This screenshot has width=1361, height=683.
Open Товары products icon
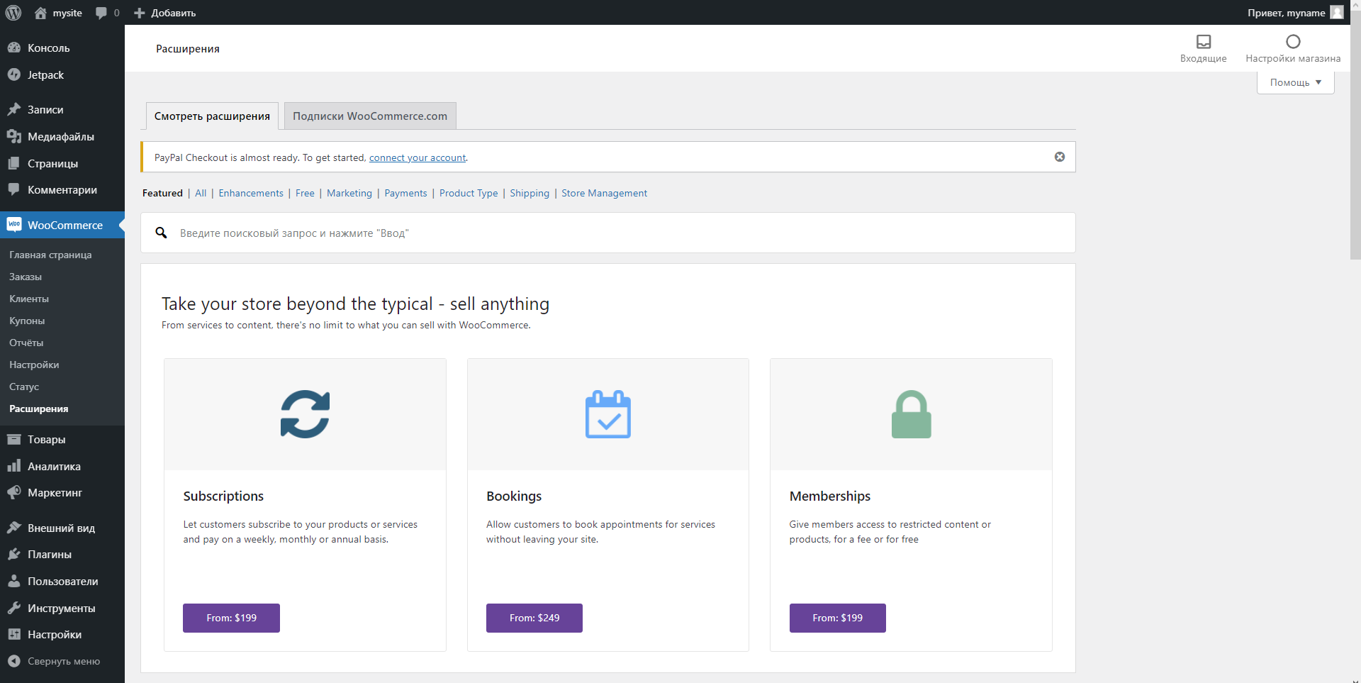coord(13,439)
